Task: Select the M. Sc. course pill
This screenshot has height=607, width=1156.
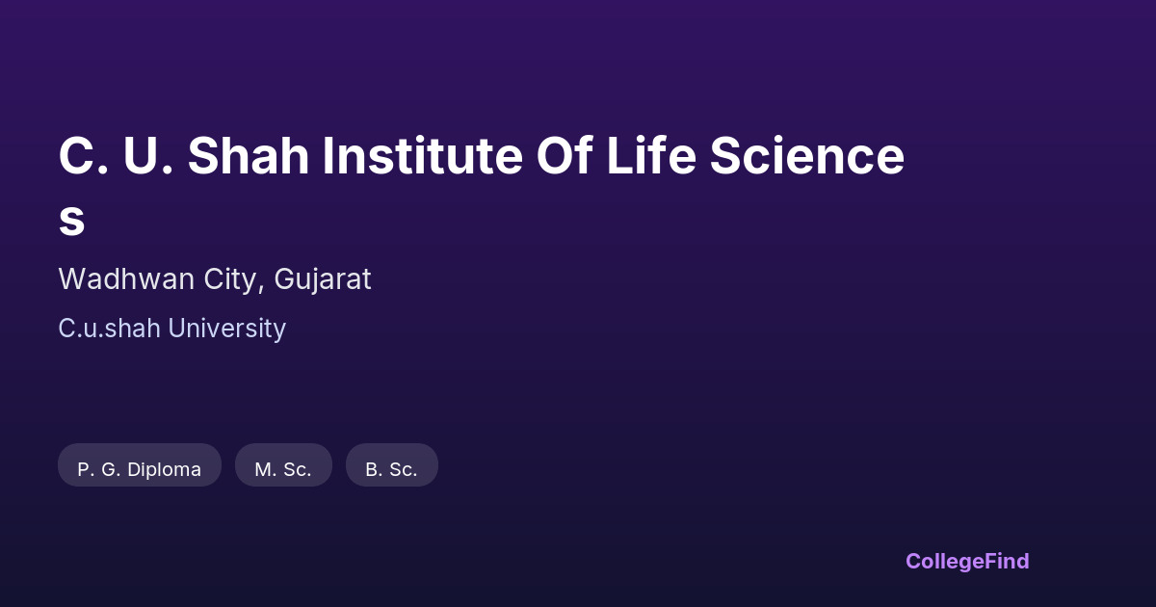Action: [283, 469]
